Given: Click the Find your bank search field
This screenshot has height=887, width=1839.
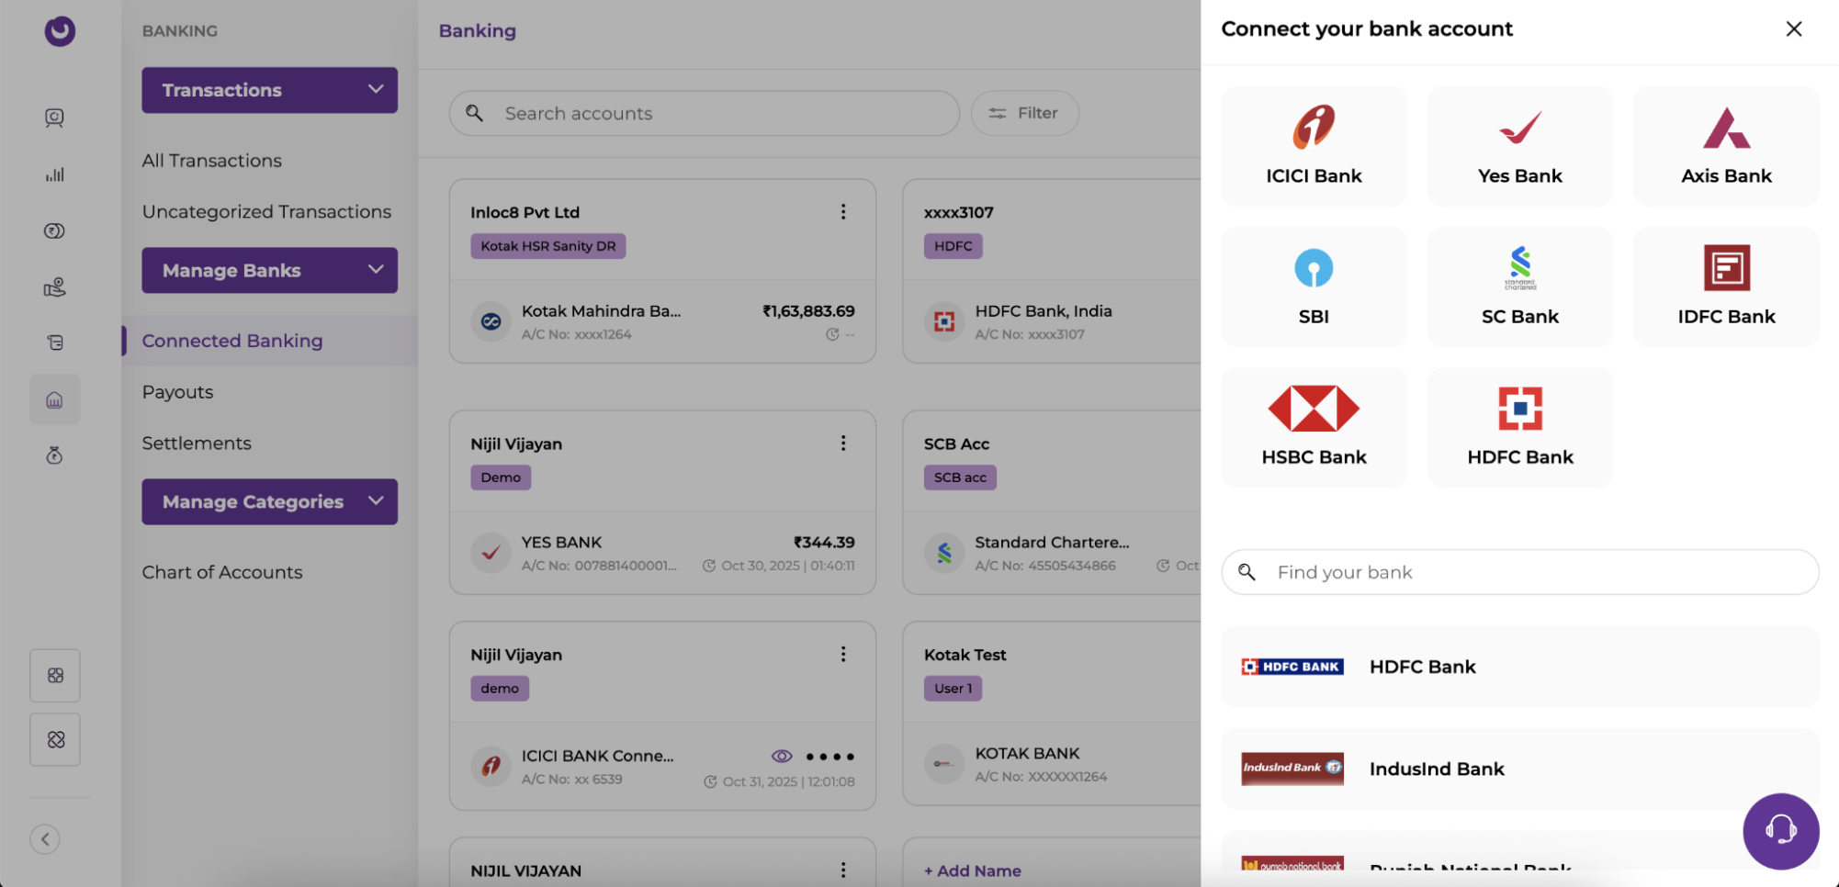Looking at the screenshot, I should [1519, 572].
